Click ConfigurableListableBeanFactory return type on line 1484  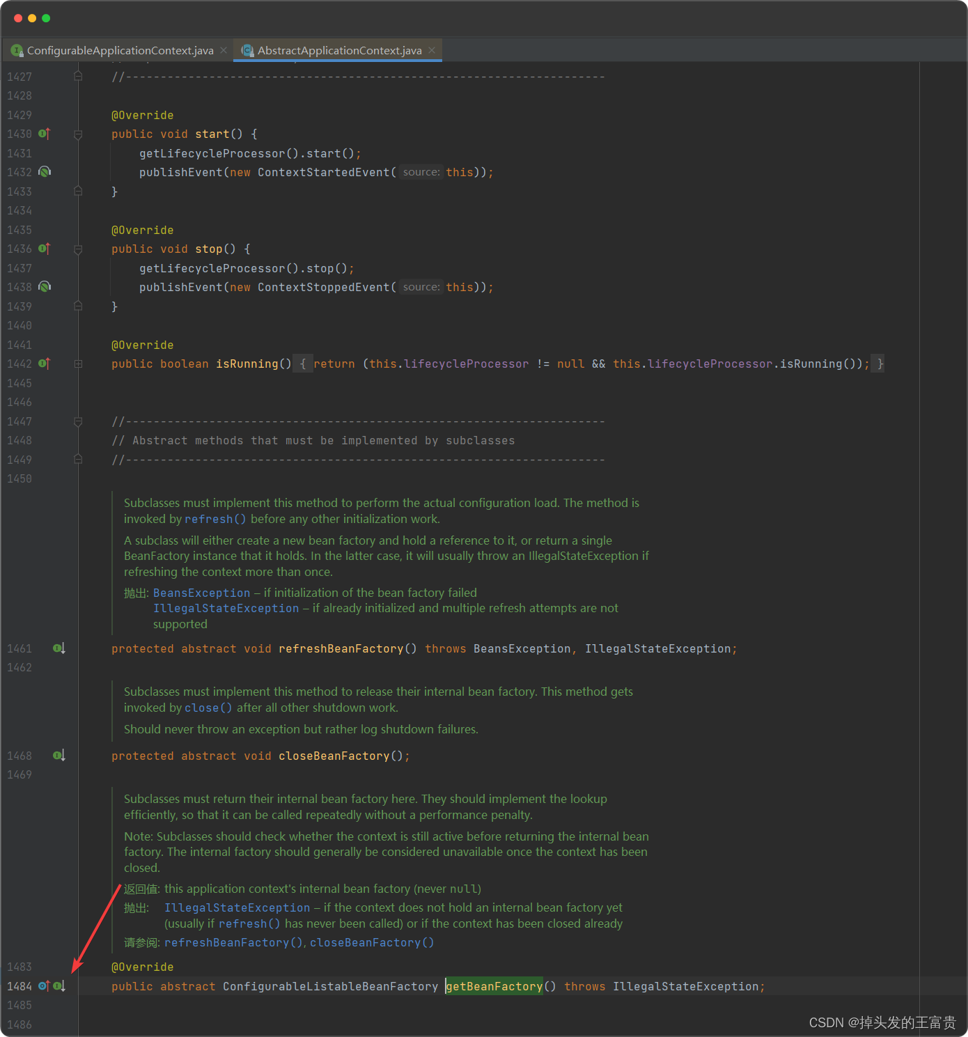click(330, 986)
